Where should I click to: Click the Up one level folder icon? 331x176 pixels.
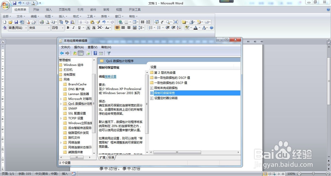point(75,53)
